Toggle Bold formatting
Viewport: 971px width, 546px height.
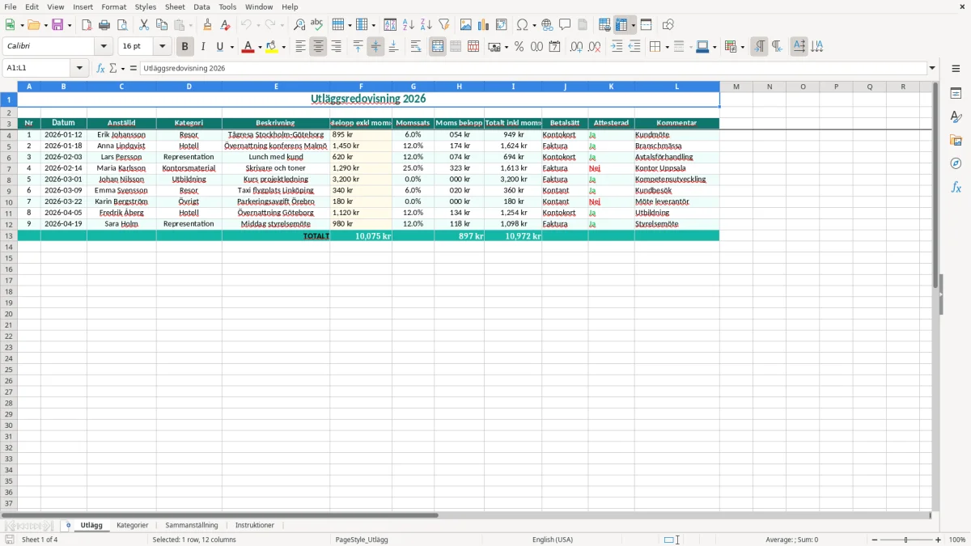coord(184,47)
